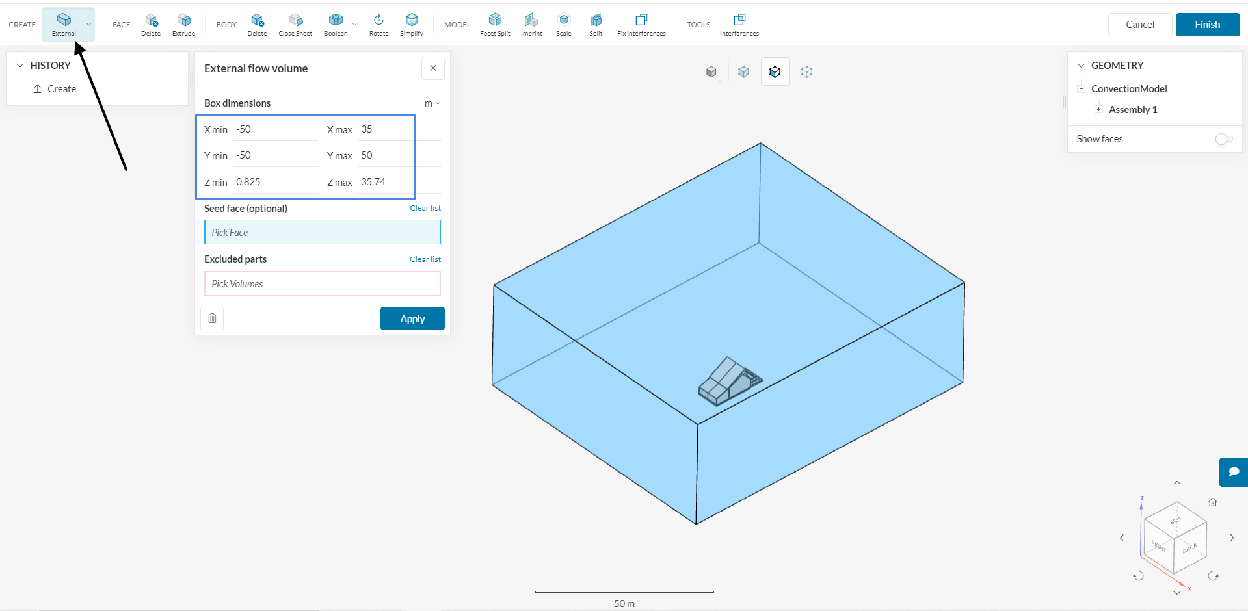This screenshot has height=611, width=1248.
Task: Open the dropdown arrow beside External
Action: pos(88,25)
